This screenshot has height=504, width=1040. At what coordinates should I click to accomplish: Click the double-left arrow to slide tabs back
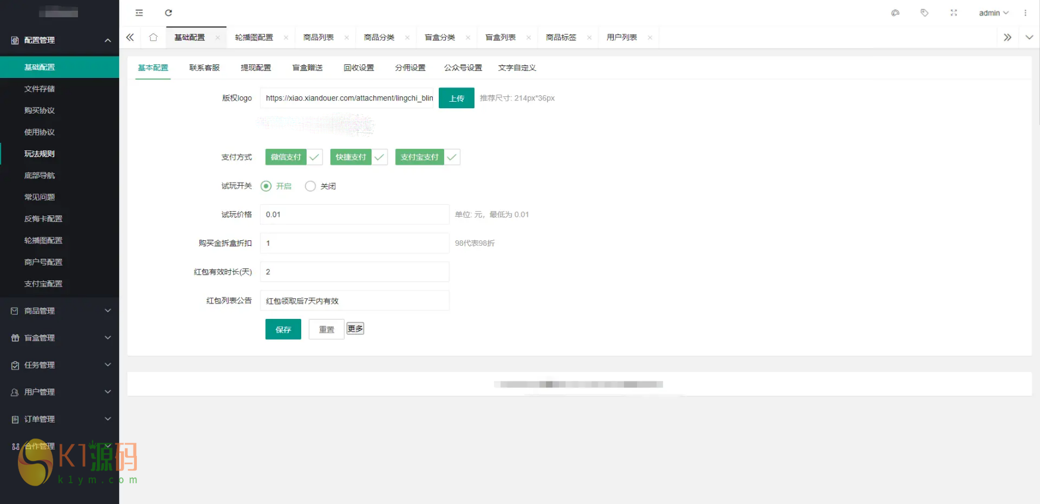pos(130,37)
